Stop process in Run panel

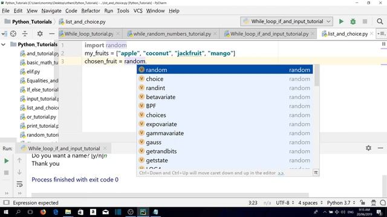(7, 172)
